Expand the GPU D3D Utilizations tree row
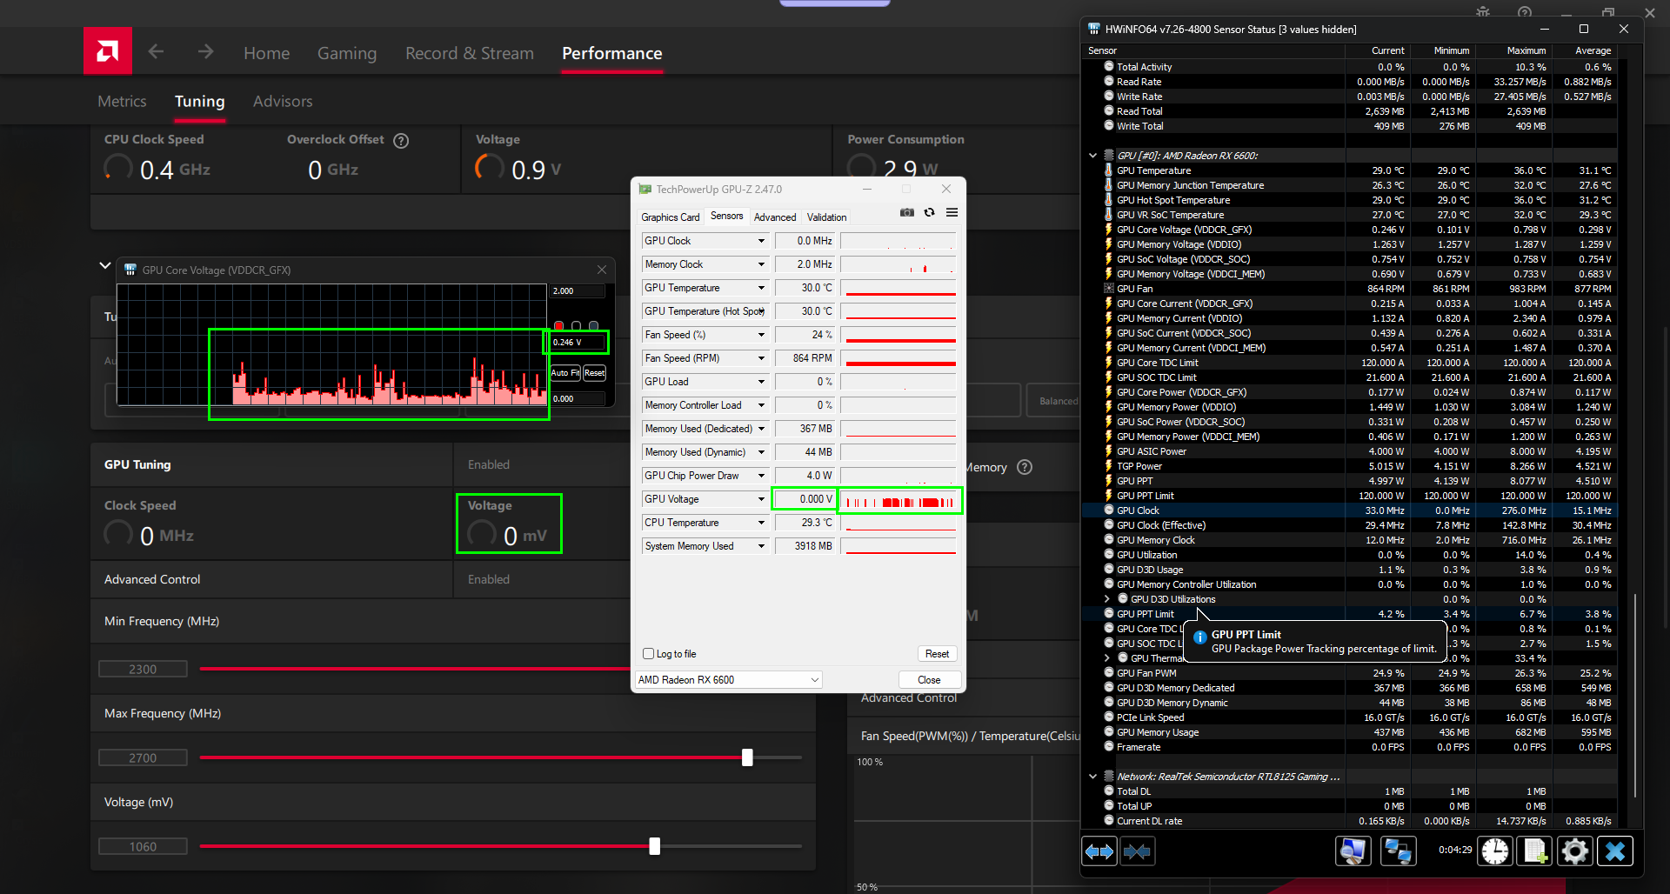This screenshot has width=1670, height=894. 1107,599
